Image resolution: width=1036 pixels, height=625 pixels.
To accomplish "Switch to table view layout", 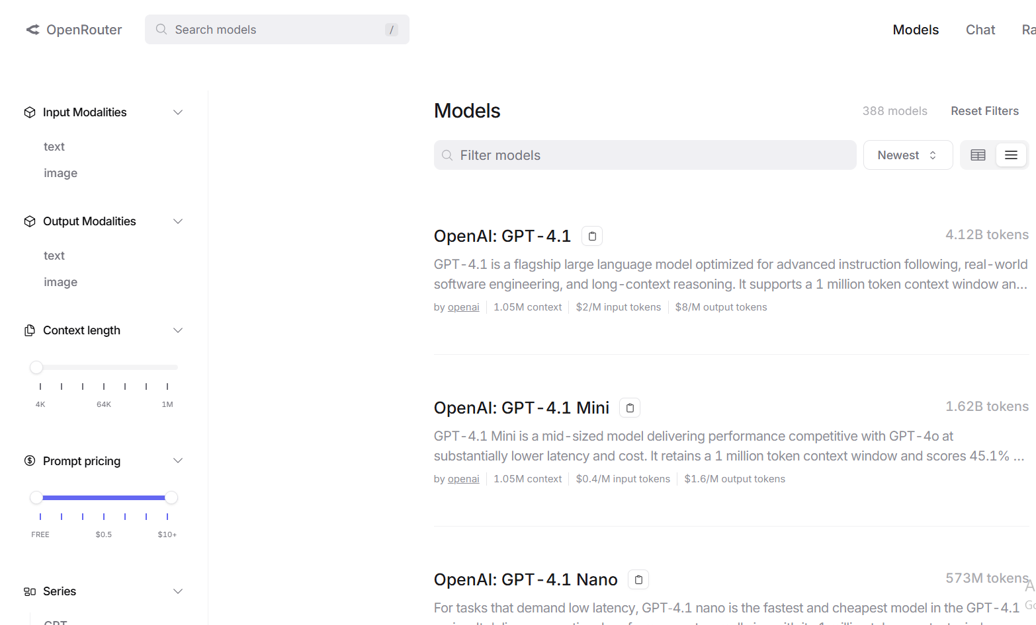I will point(978,155).
